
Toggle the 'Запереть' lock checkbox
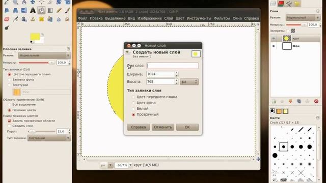coord(288,31)
